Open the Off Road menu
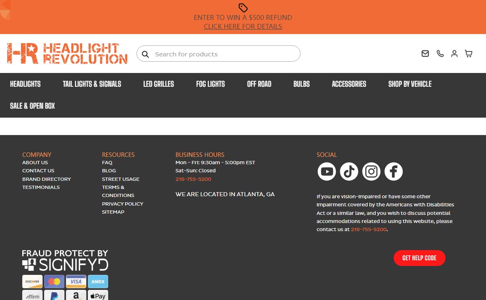The image size is (486, 300). [259, 84]
